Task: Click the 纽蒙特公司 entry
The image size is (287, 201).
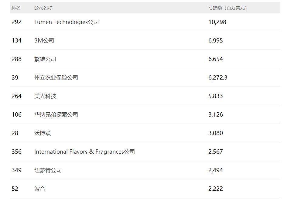Action: coord(47,170)
